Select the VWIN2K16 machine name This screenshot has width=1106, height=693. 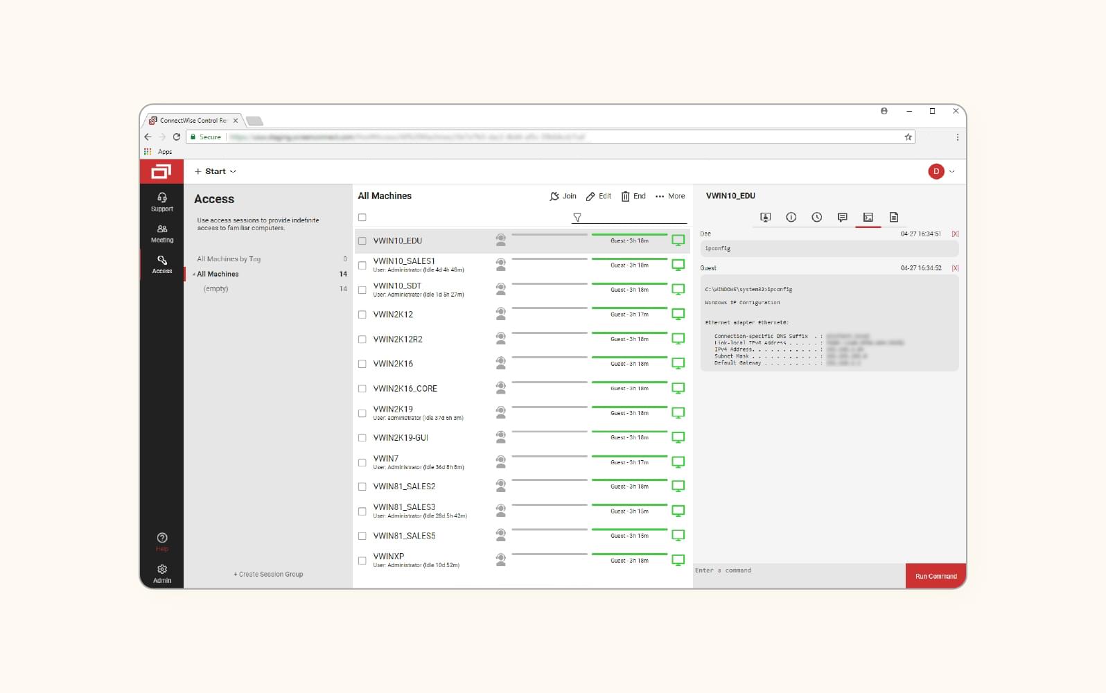click(393, 364)
